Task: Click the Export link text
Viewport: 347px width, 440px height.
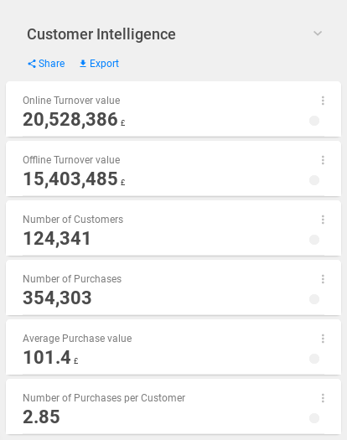Action: (x=104, y=64)
